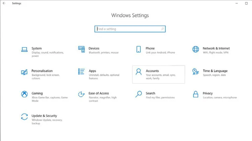This screenshot has height=141, width=252.
Task: Click 'Display, sound, notifications, power' description
Action: tap(48, 54)
